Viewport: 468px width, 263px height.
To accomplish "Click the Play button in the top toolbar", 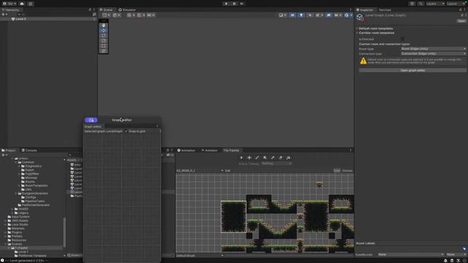I will tap(226, 4).
